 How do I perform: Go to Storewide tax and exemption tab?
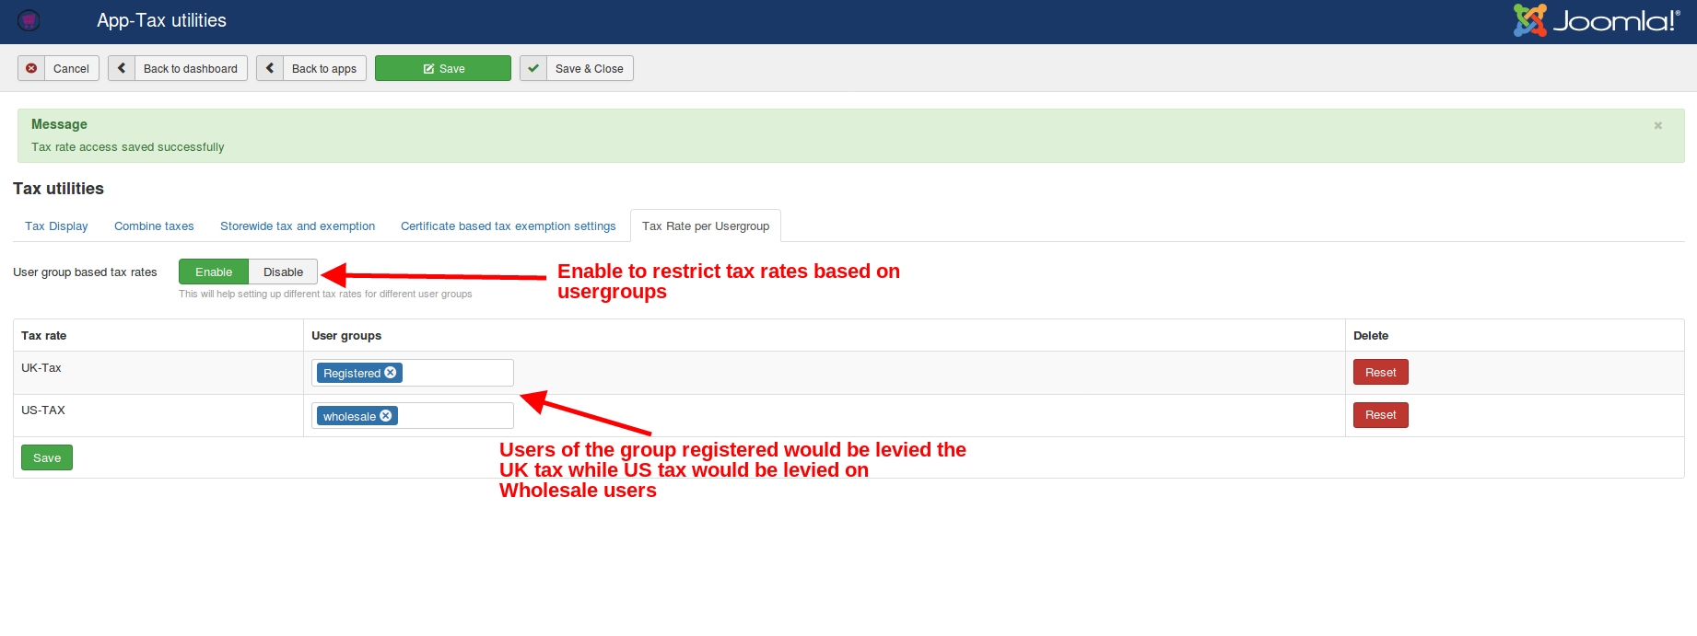pyautogui.click(x=298, y=225)
